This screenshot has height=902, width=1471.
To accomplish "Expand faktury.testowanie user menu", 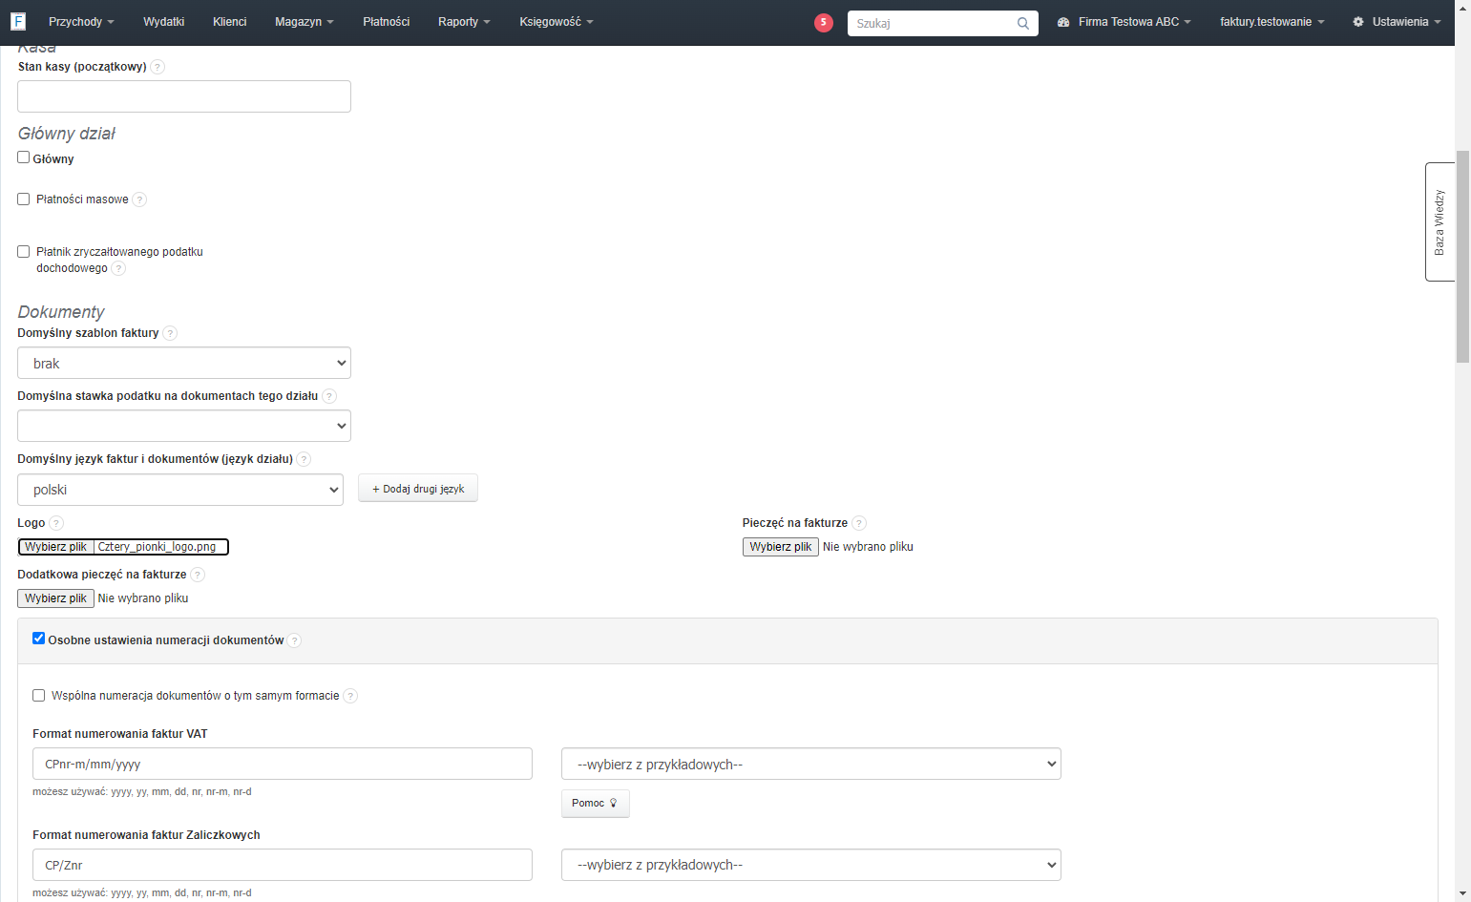I will coord(1271,22).
